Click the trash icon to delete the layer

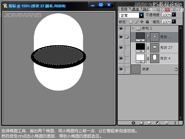pyautogui.click(x=175, y=123)
